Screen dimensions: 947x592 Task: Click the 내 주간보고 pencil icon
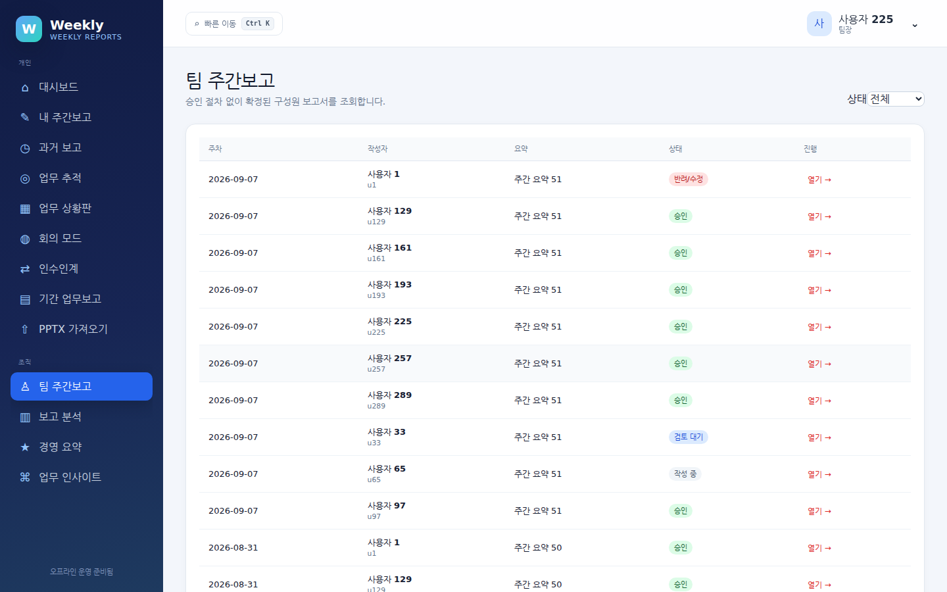(x=25, y=118)
